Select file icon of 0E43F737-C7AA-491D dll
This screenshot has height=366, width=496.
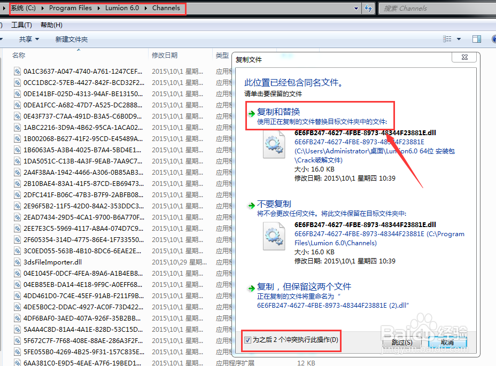point(18,116)
